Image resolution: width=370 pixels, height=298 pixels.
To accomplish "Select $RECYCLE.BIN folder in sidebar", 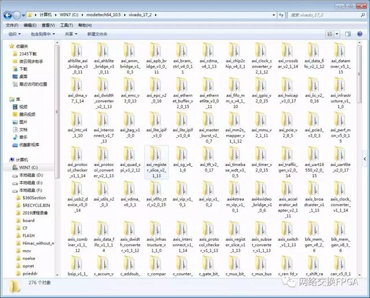I will [x=33, y=205].
